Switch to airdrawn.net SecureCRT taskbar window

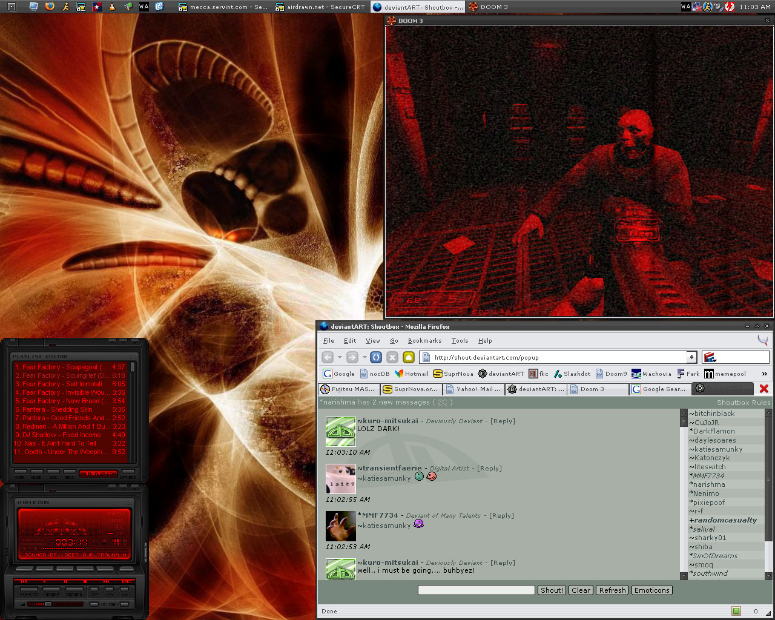(x=320, y=7)
